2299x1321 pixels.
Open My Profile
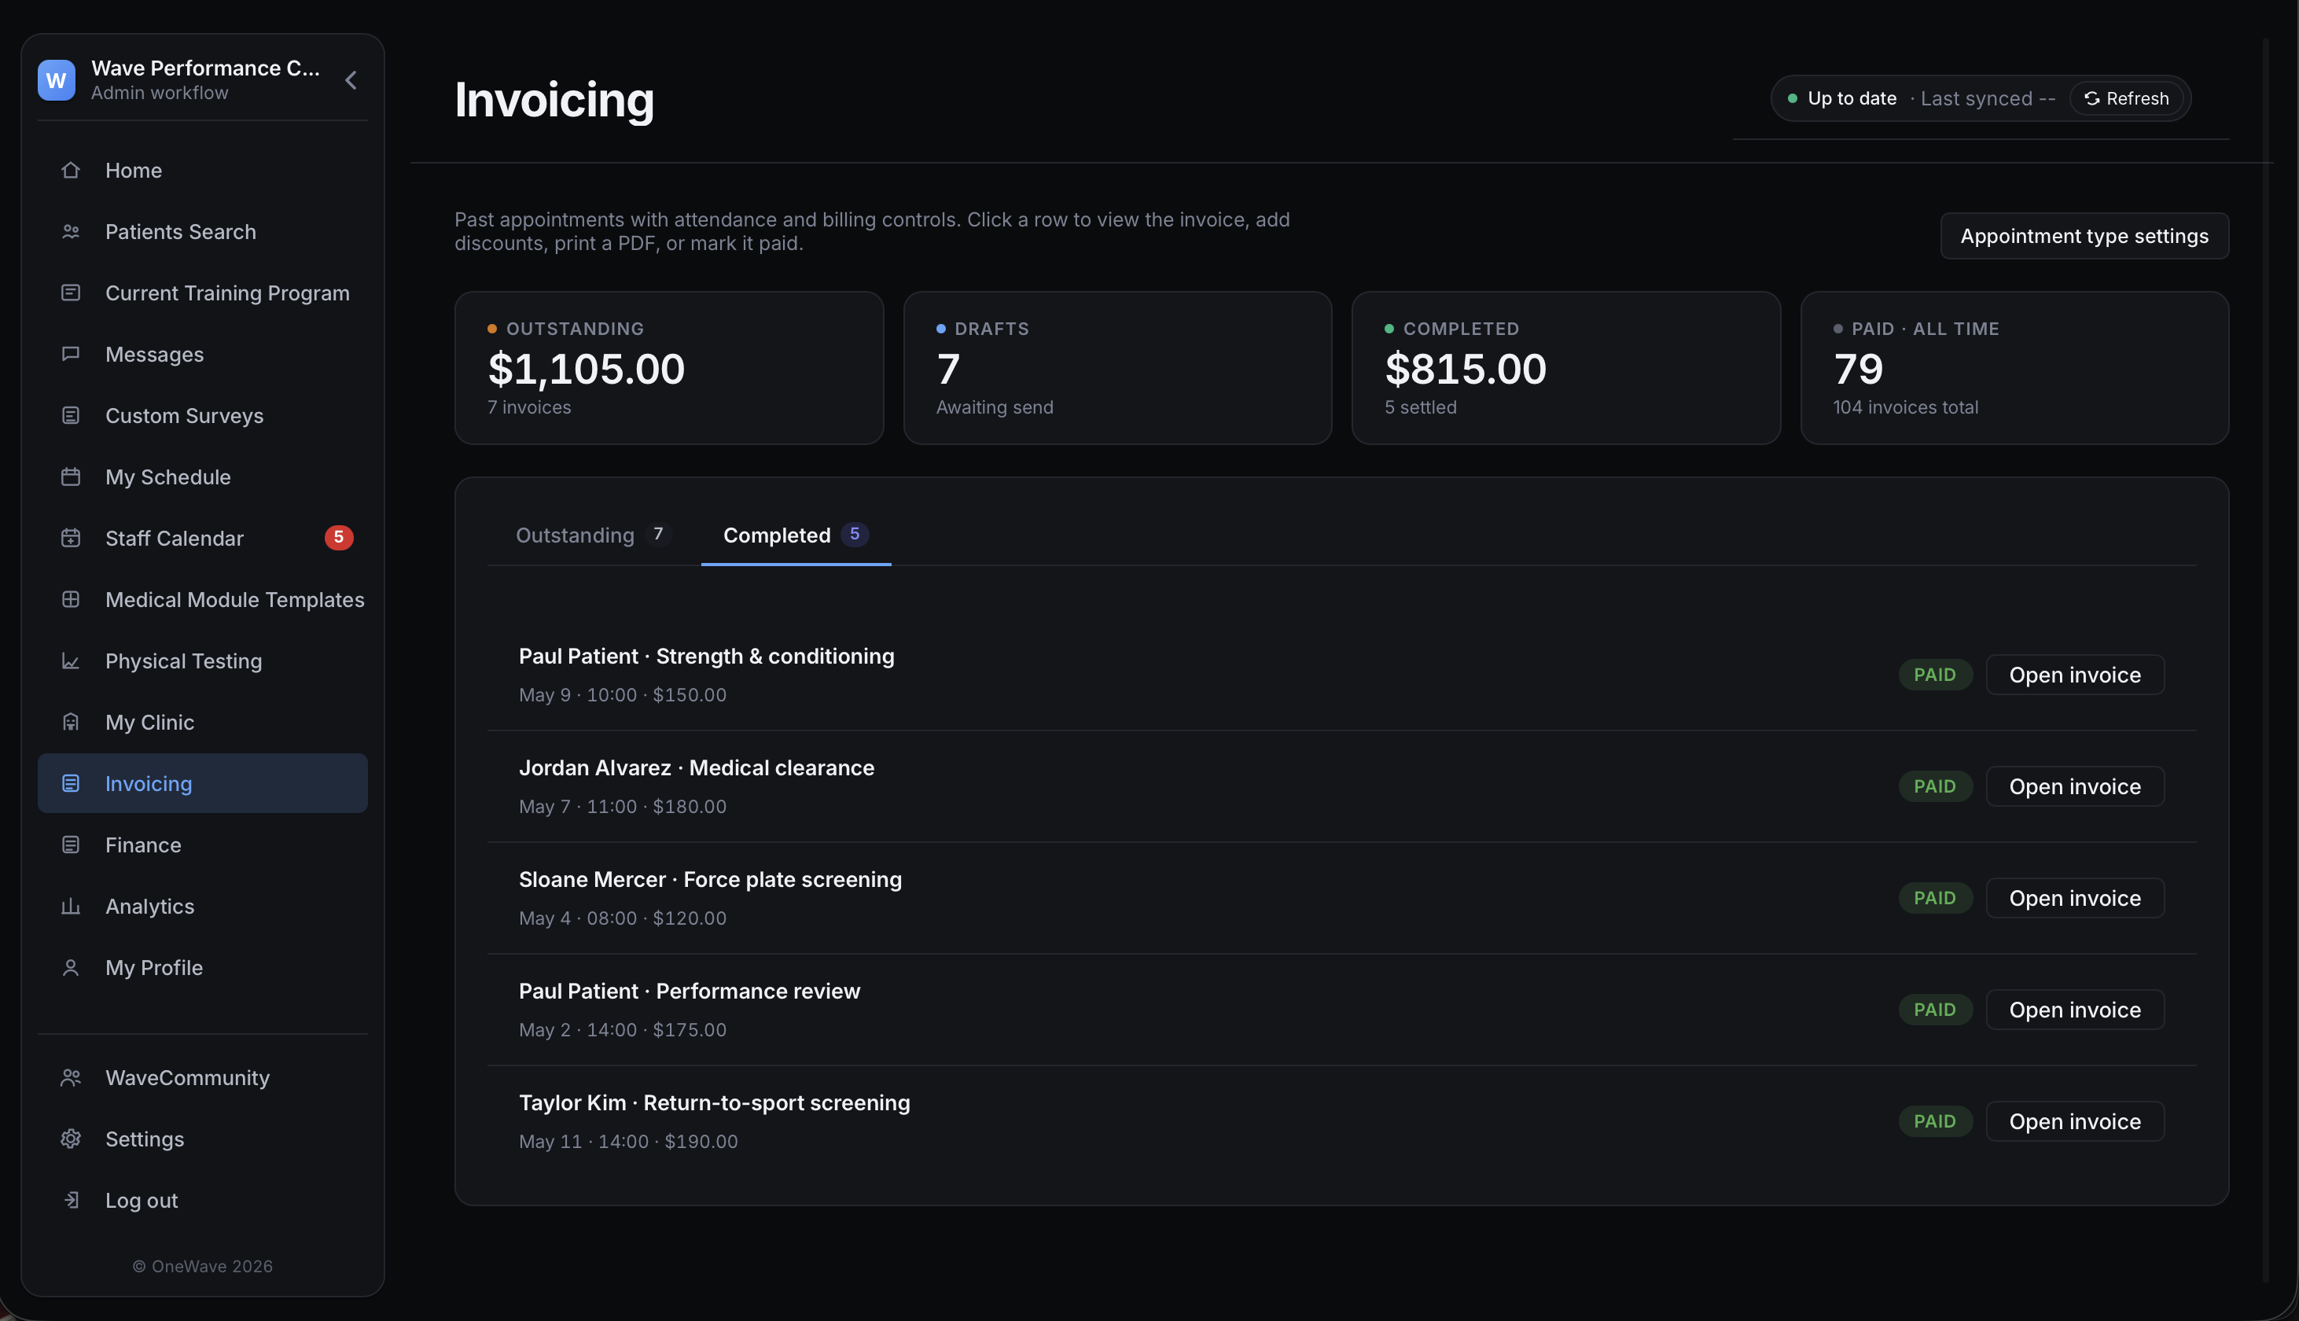pyautogui.click(x=153, y=967)
